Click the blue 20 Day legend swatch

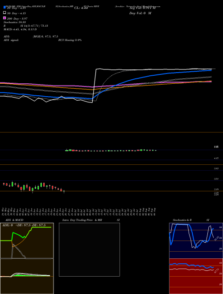click(5, 8)
